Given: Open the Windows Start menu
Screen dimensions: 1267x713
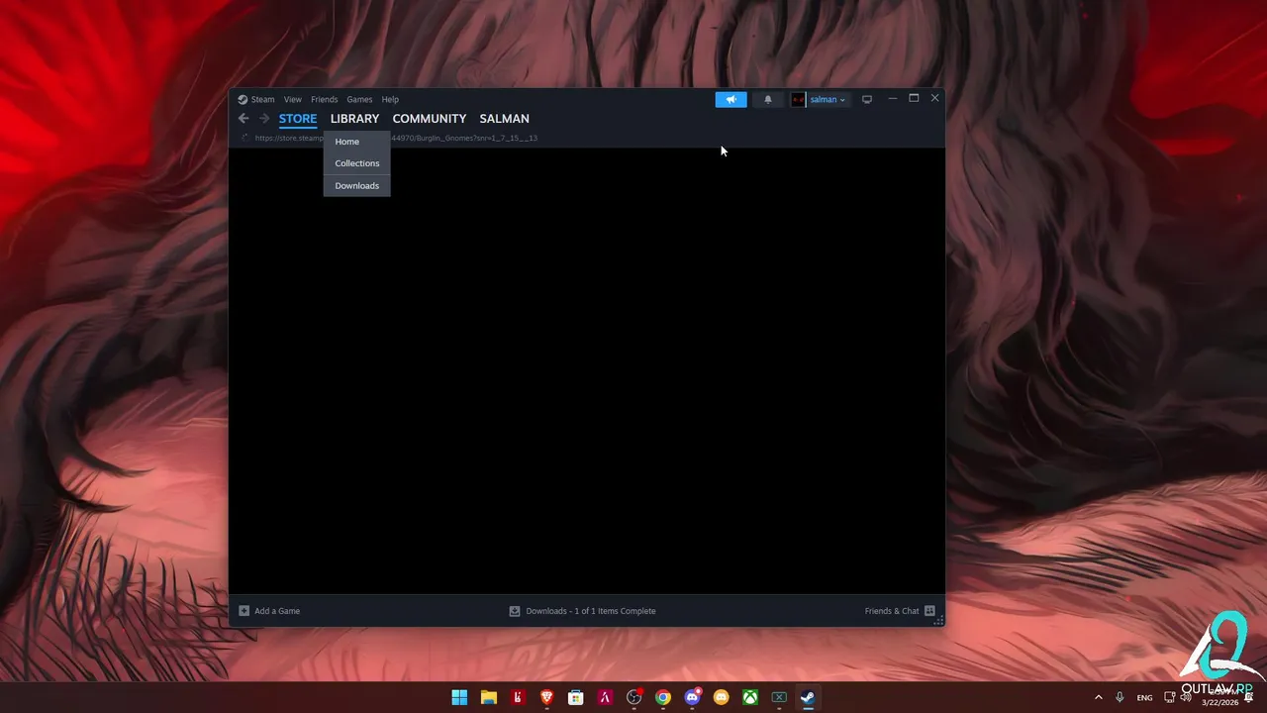Looking at the screenshot, I should (459, 697).
